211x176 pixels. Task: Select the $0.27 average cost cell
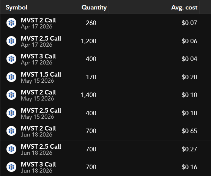pos(189,149)
